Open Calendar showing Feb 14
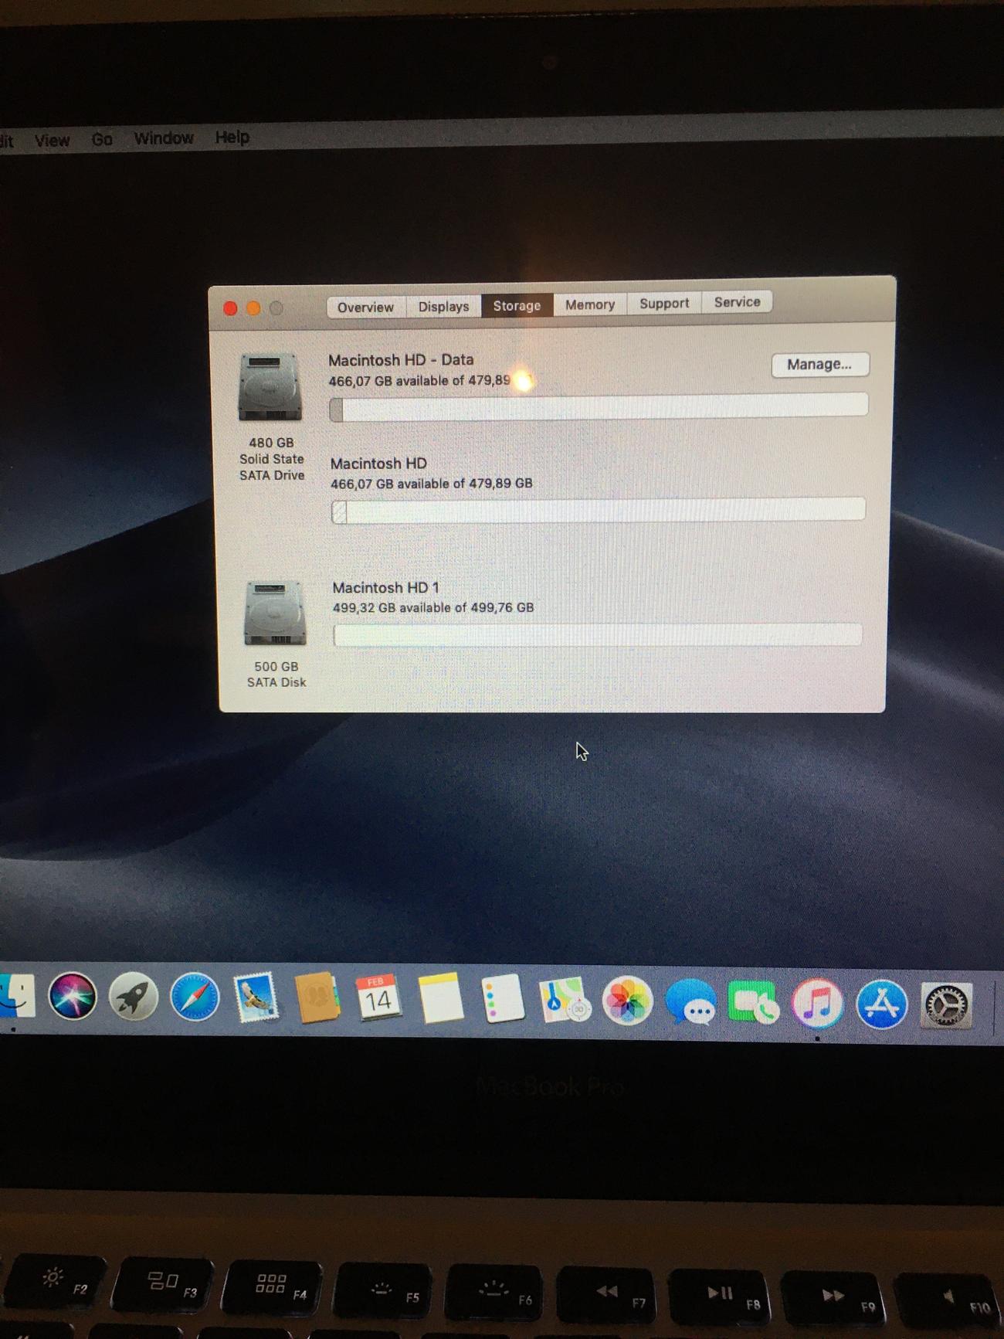The height and width of the screenshot is (1339, 1004). click(378, 998)
